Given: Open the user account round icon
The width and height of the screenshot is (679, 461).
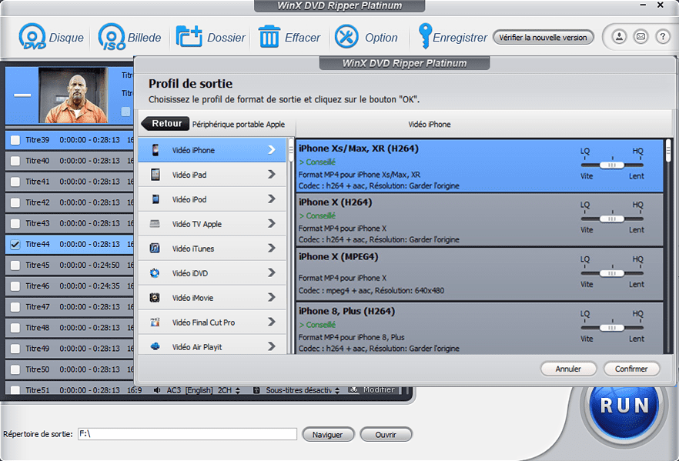Looking at the screenshot, I should coord(619,37).
